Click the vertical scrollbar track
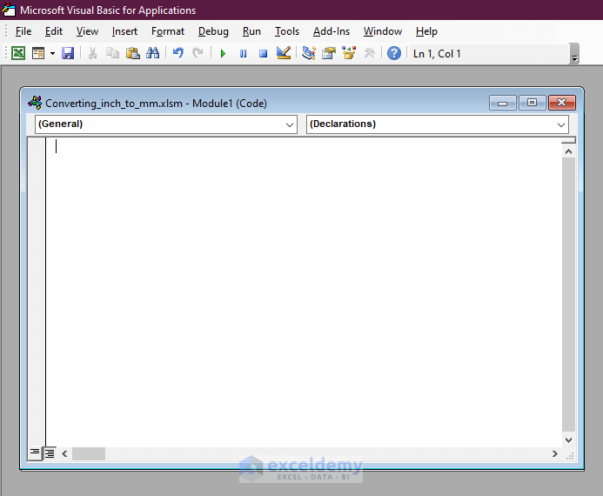The width and height of the screenshot is (603, 496). (568, 294)
